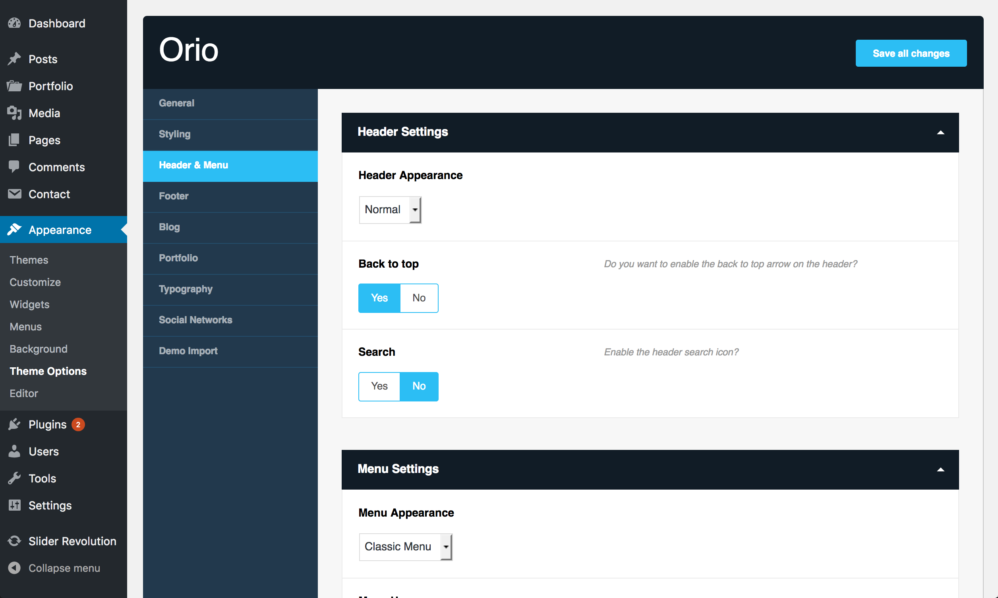Open the Menu Appearance Classic Menu dropdown
Image resolution: width=998 pixels, height=598 pixels.
[406, 547]
